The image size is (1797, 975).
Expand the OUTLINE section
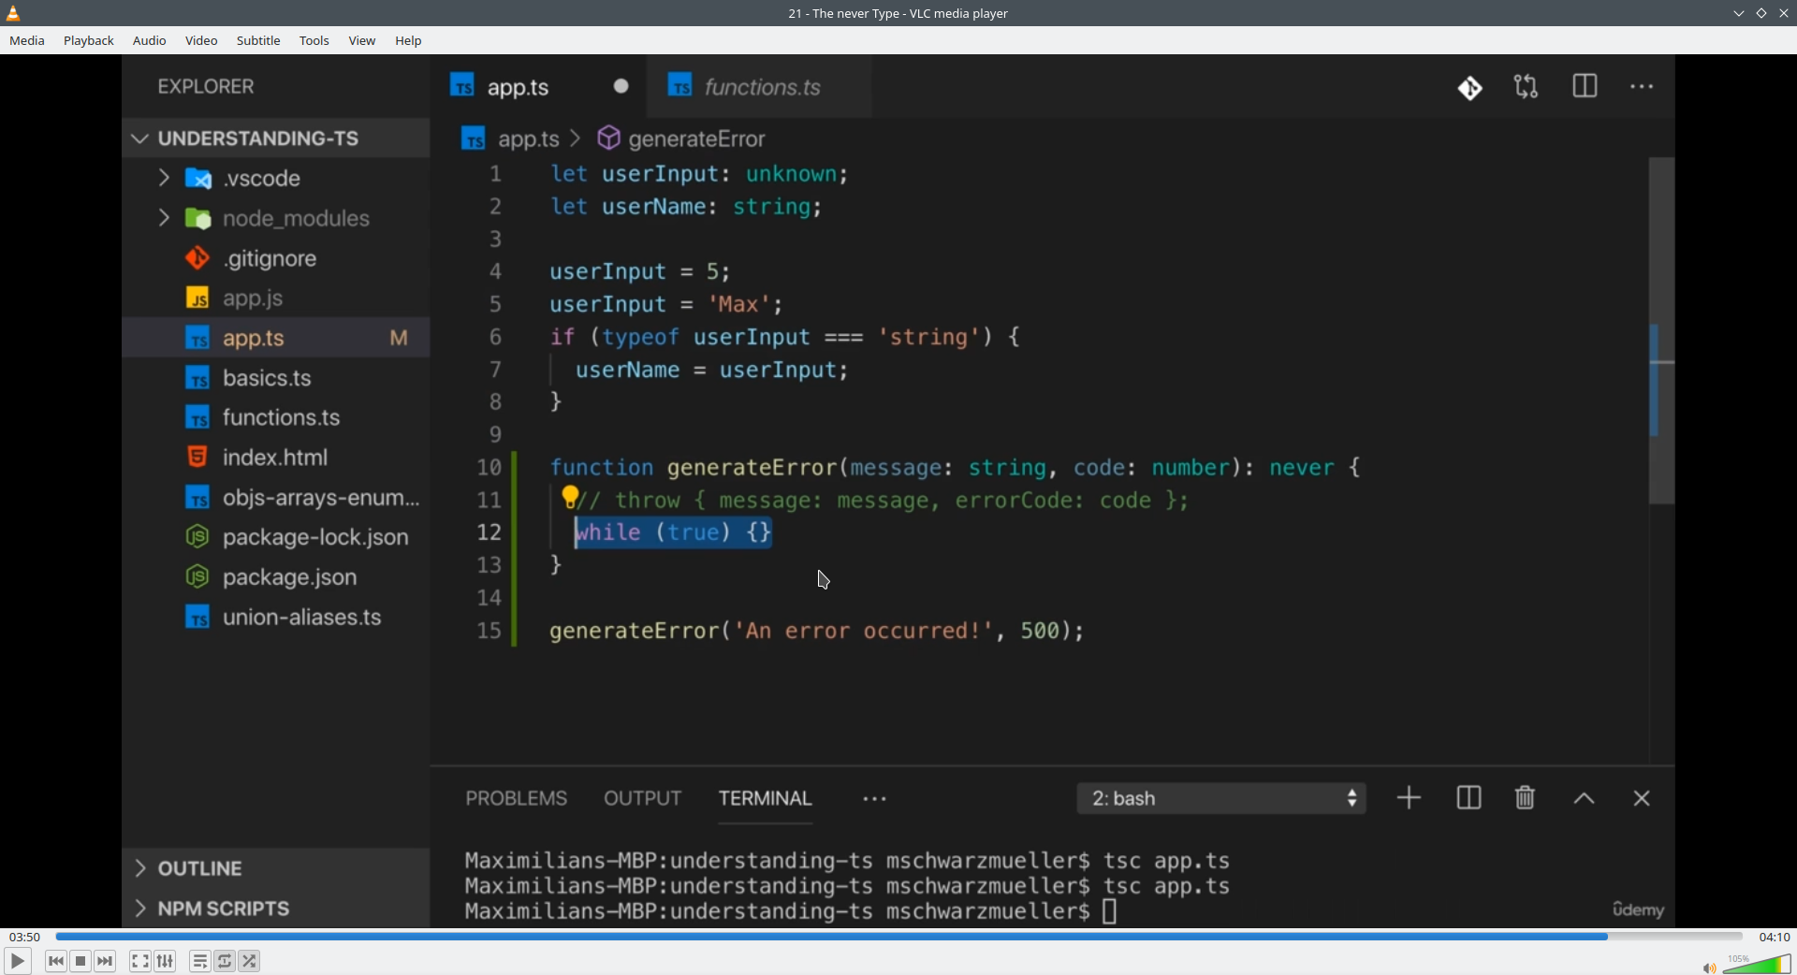[276, 868]
